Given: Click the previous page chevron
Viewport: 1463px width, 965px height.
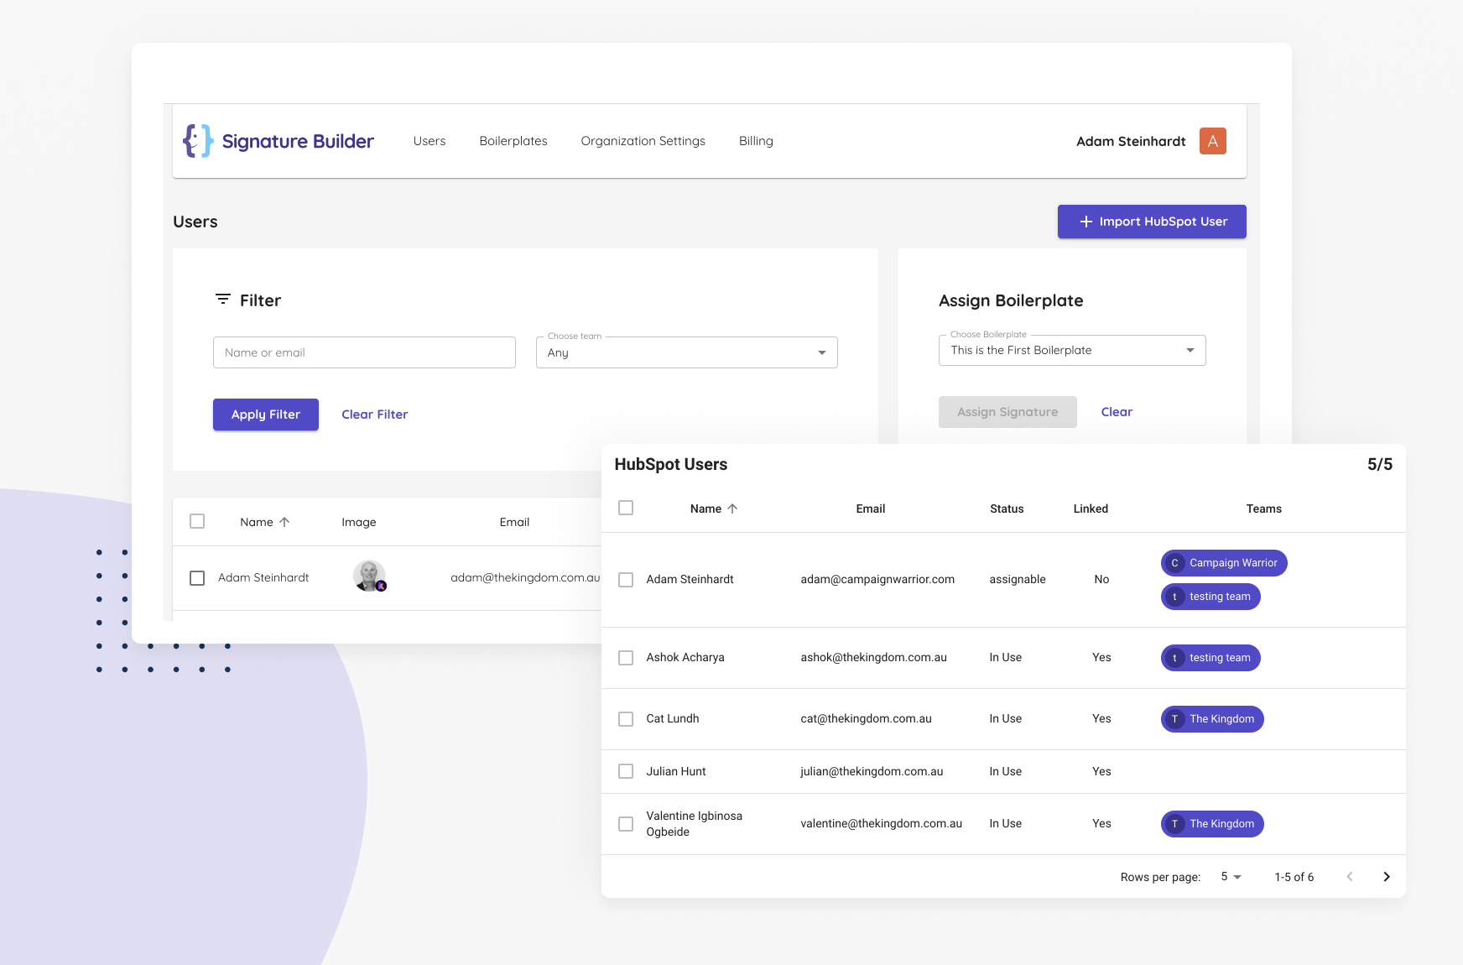Looking at the screenshot, I should [x=1350, y=876].
